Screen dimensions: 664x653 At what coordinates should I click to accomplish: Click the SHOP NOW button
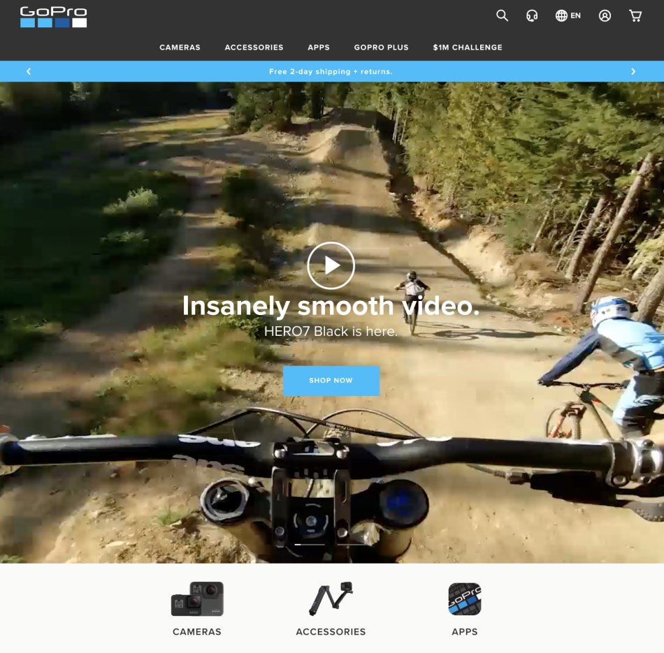[x=331, y=381]
